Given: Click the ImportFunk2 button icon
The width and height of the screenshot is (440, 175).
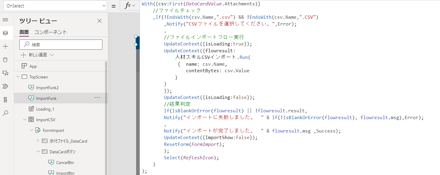Looking at the screenshot, I should 31,88.
